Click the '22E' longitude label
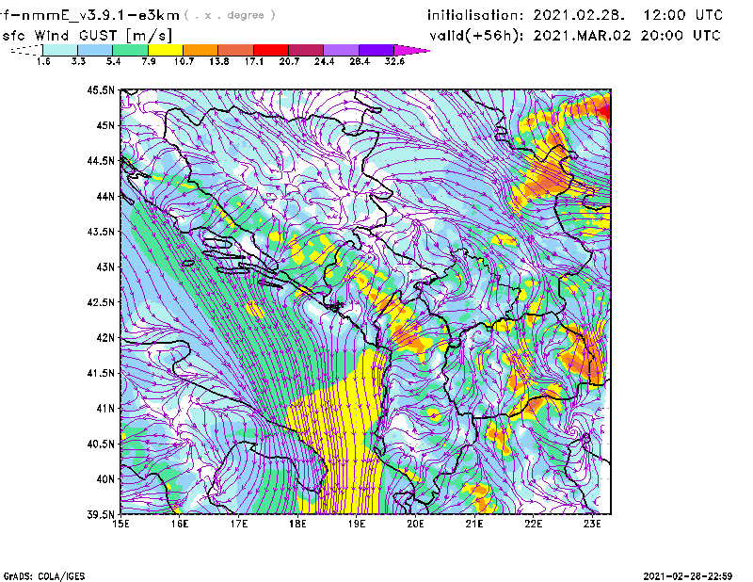 pyautogui.click(x=533, y=524)
